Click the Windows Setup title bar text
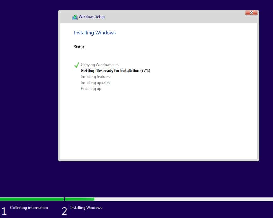 tap(92, 17)
